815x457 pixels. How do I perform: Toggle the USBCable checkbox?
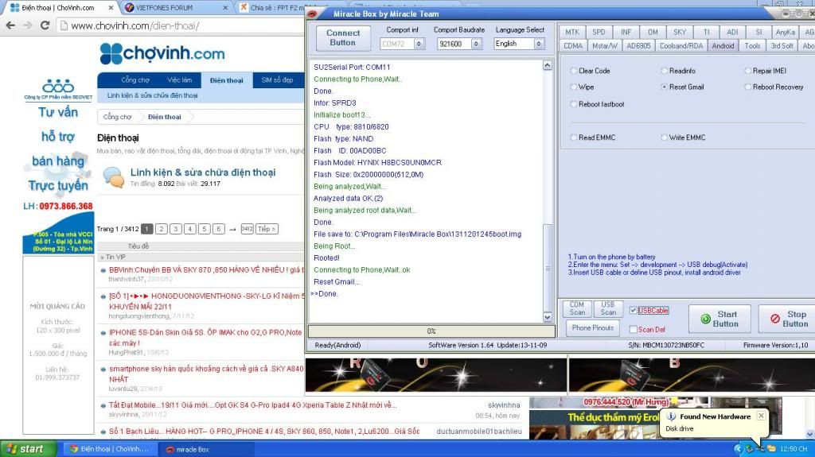[633, 311]
